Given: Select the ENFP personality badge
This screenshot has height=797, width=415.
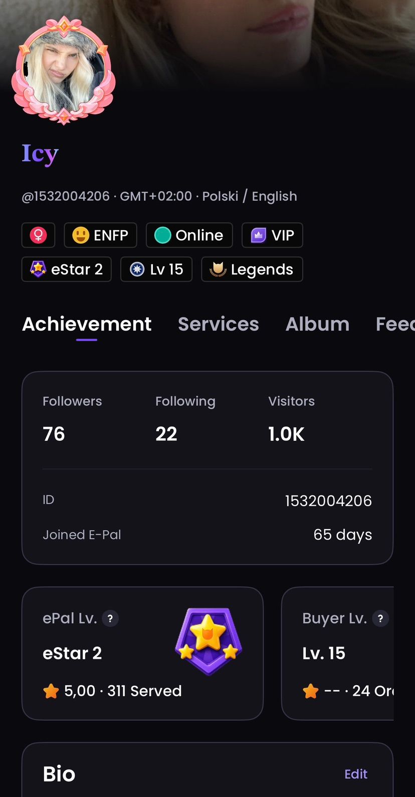Looking at the screenshot, I should [x=100, y=235].
